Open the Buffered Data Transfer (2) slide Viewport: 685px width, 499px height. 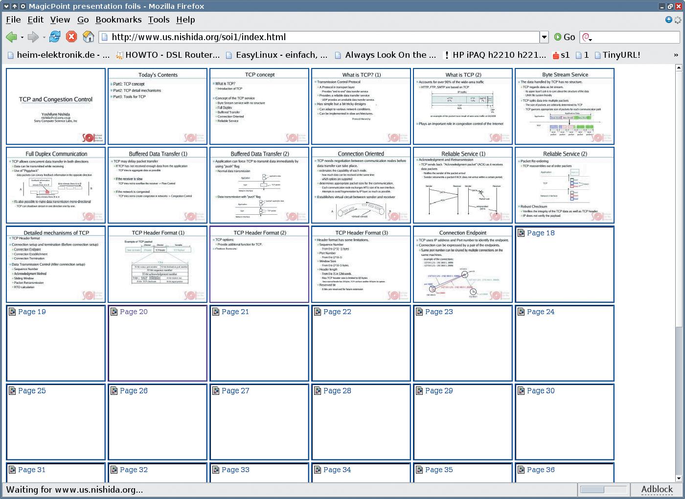pyautogui.click(x=259, y=185)
